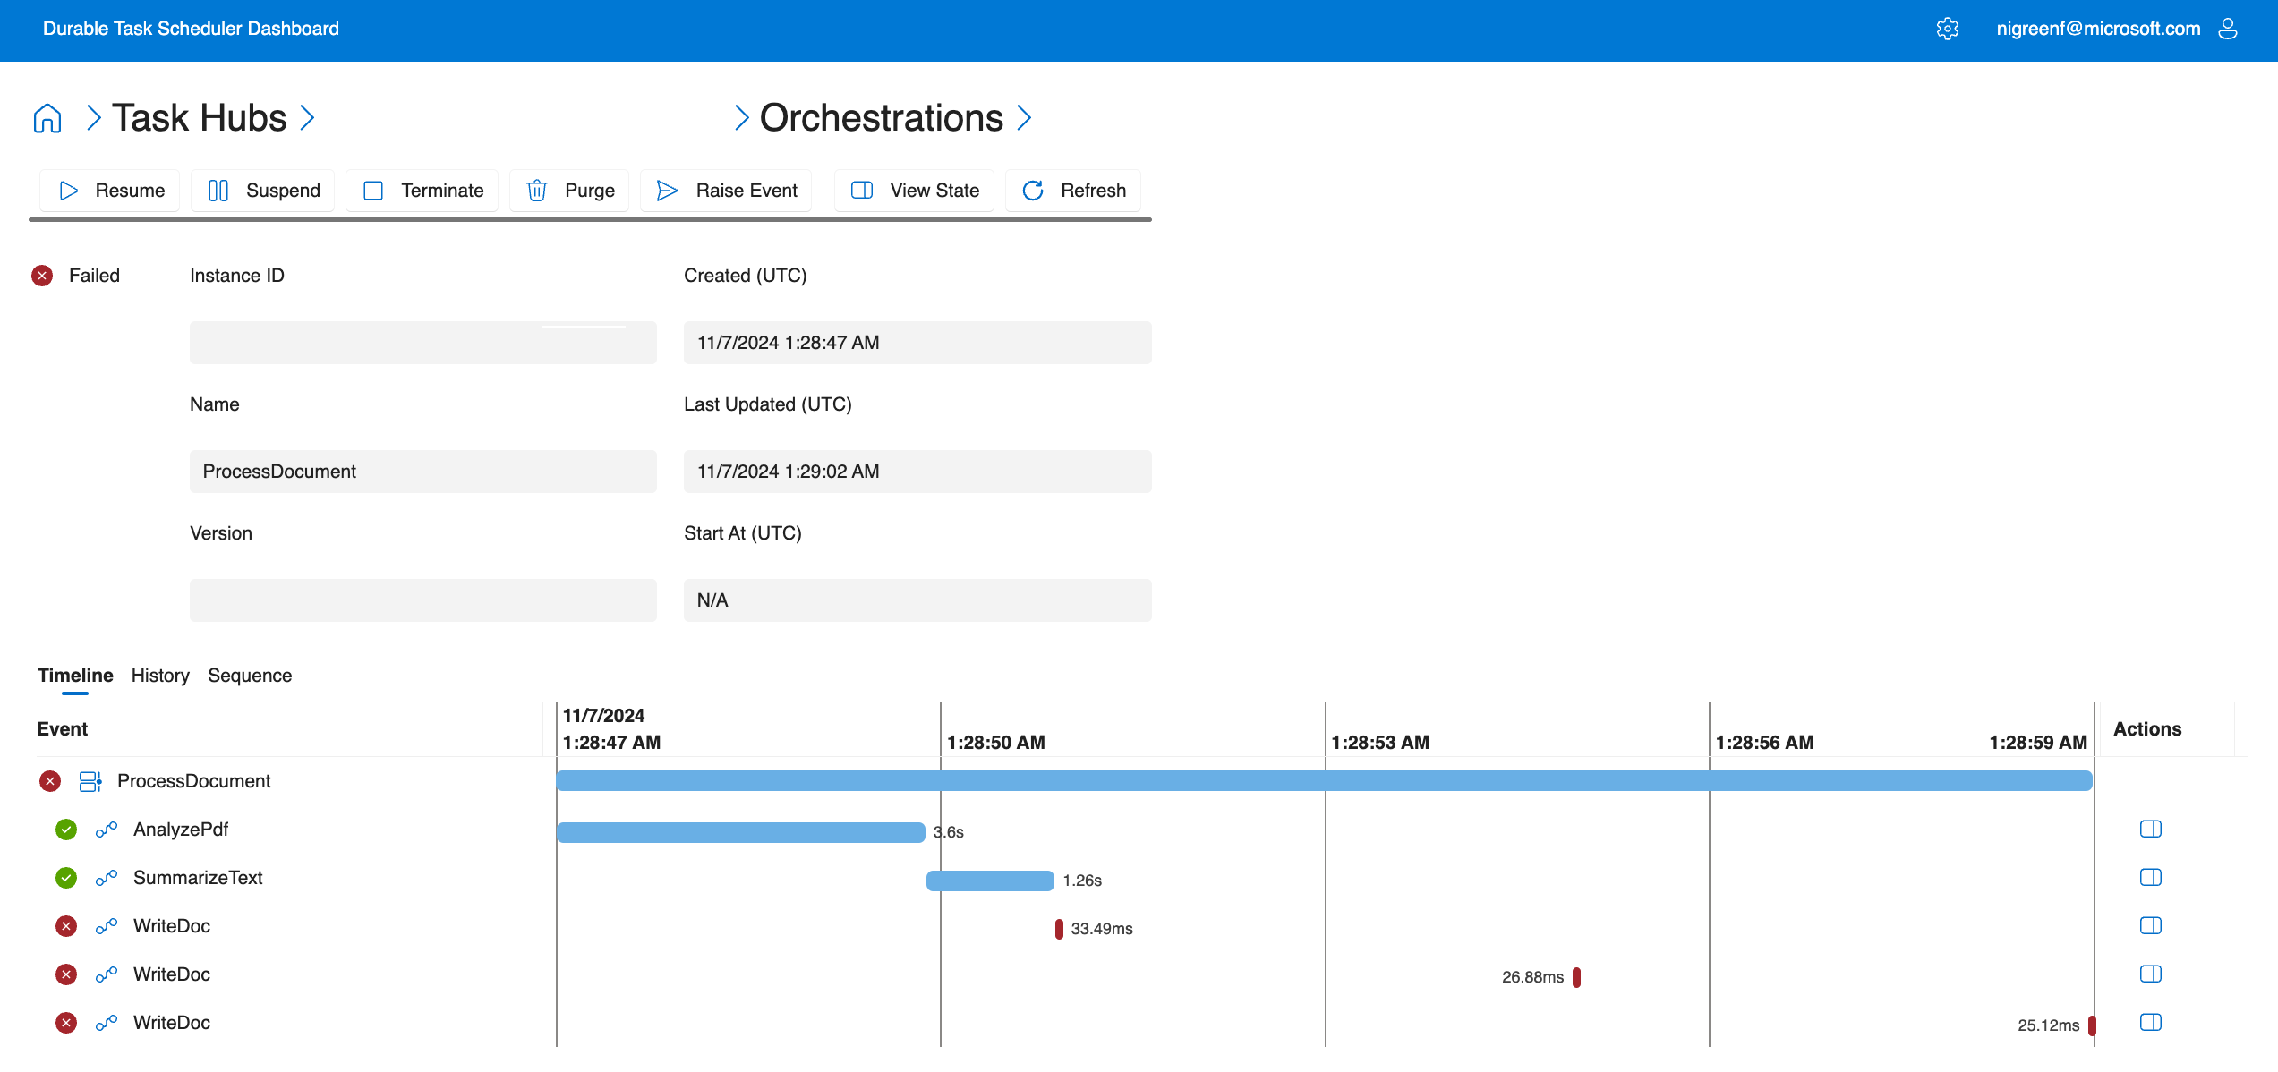Terminate the orchestration instance
This screenshot has height=1072, width=2278.
pos(421,190)
